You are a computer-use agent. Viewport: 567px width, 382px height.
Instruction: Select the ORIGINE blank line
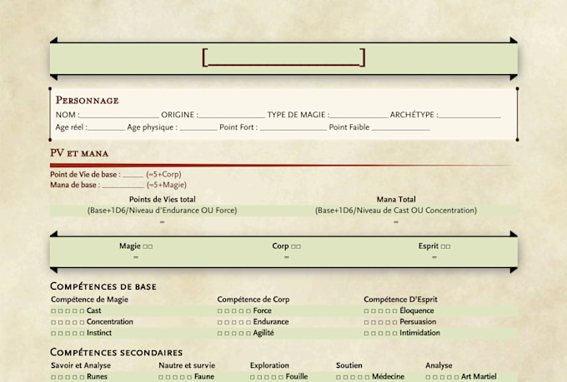232,115
